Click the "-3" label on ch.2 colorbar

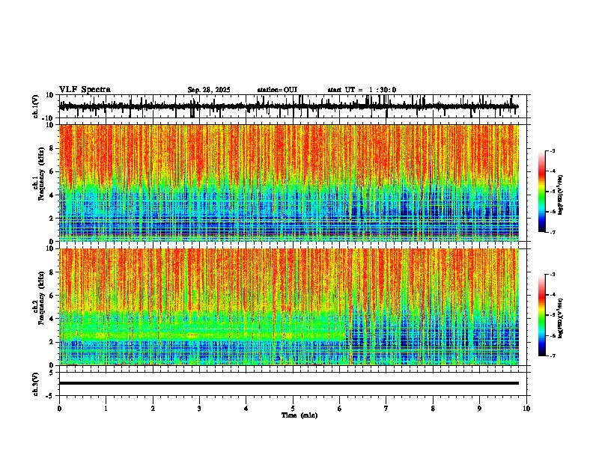pyautogui.click(x=552, y=275)
